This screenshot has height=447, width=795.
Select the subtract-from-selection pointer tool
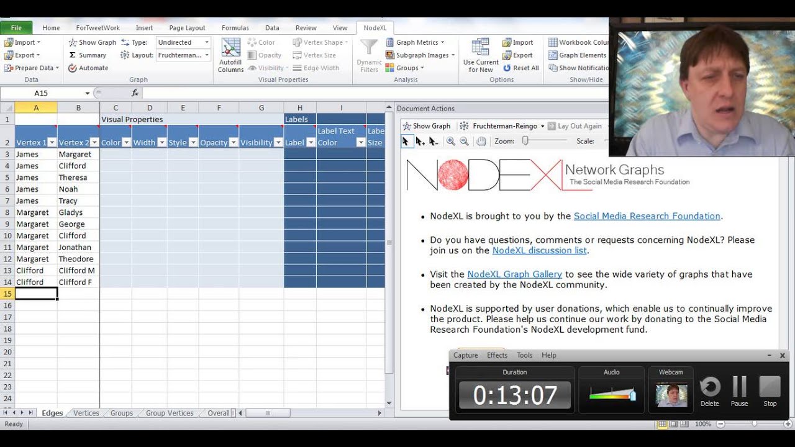[434, 142]
